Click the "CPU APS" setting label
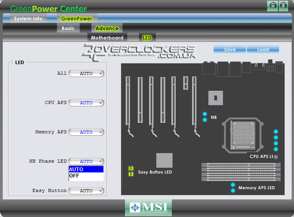 click(56, 102)
